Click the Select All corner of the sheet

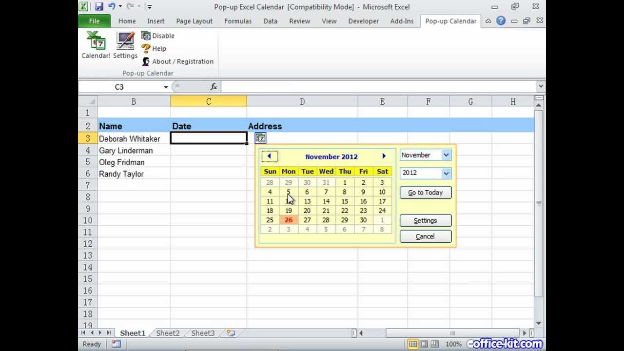(x=88, y=101)
